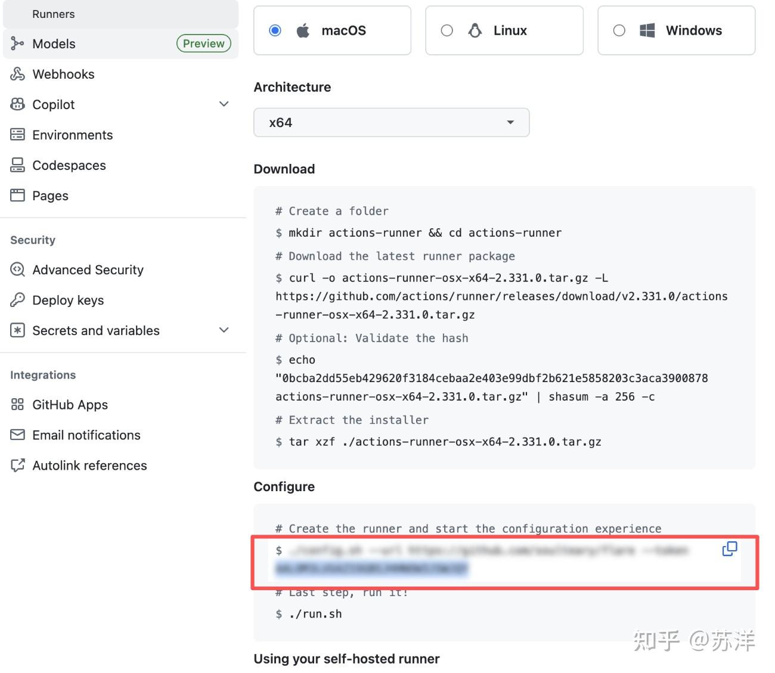Click the mkdir actions-runner command line
Screen dimensions: 775x673
point(418,232)
